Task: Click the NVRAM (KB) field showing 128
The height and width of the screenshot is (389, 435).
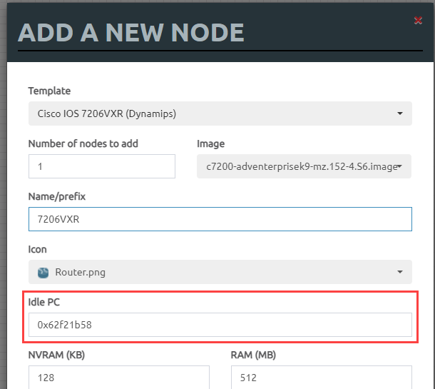Action: pyautogui.click(x=119, y=378)
